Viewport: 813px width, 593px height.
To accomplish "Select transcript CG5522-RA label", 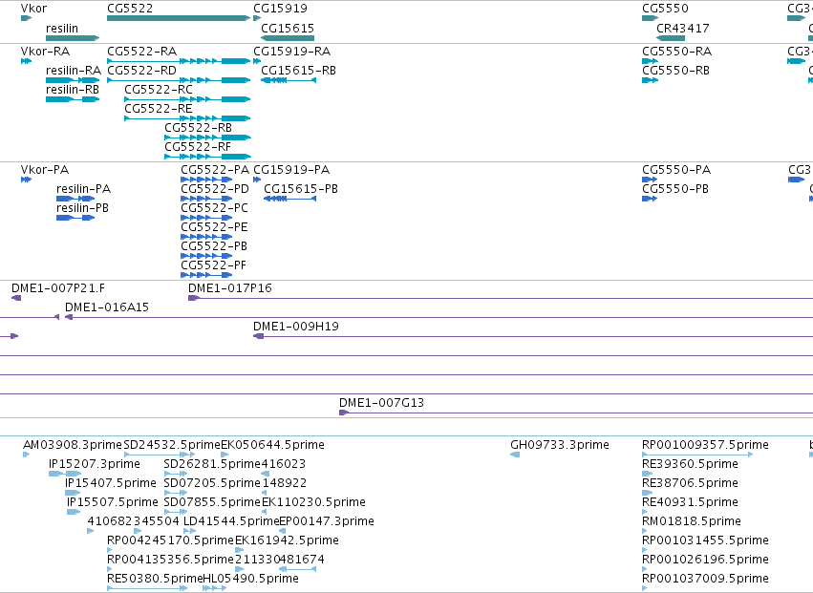I will pos(142,52).
